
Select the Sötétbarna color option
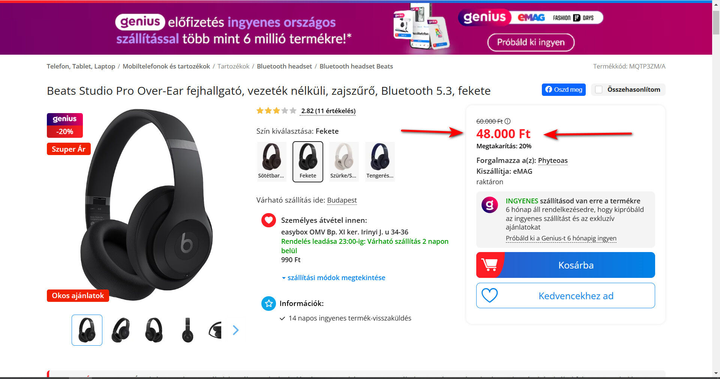[x=271, y=161]
